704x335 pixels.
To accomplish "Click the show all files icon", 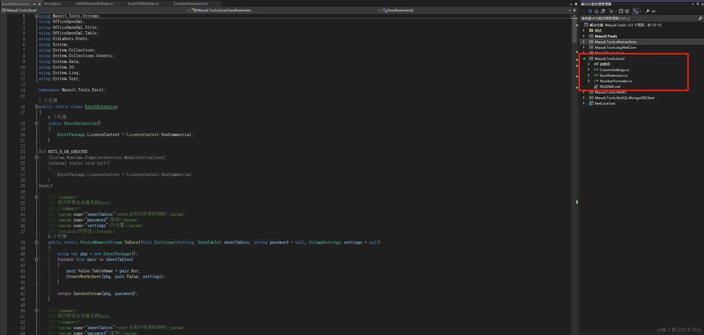I will click(627, 11).
